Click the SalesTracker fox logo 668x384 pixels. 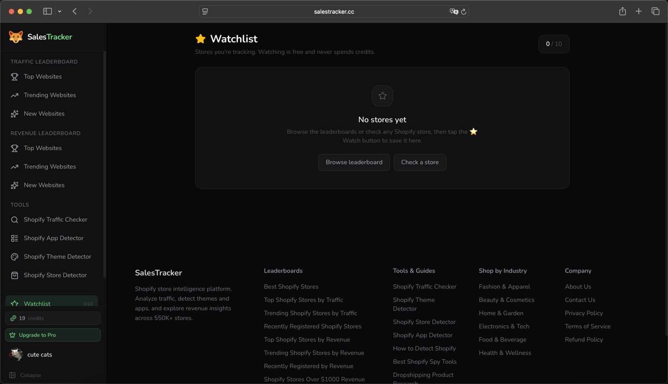(16, 37)
